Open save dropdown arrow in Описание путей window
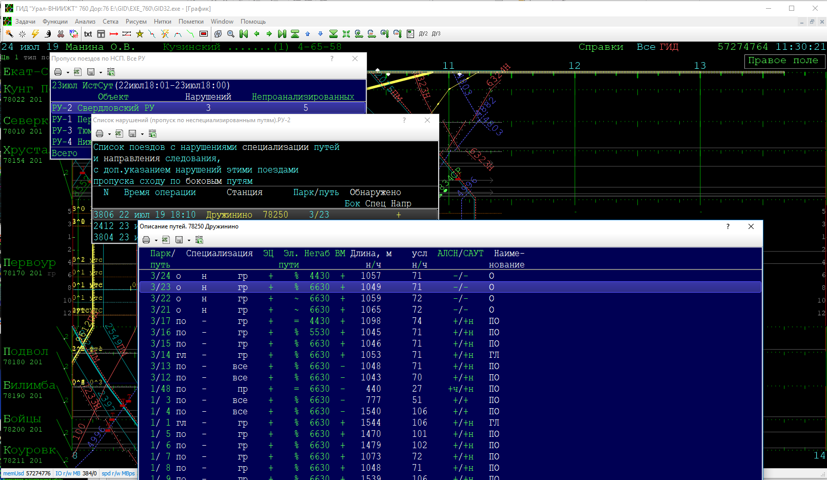 point(189,240)
